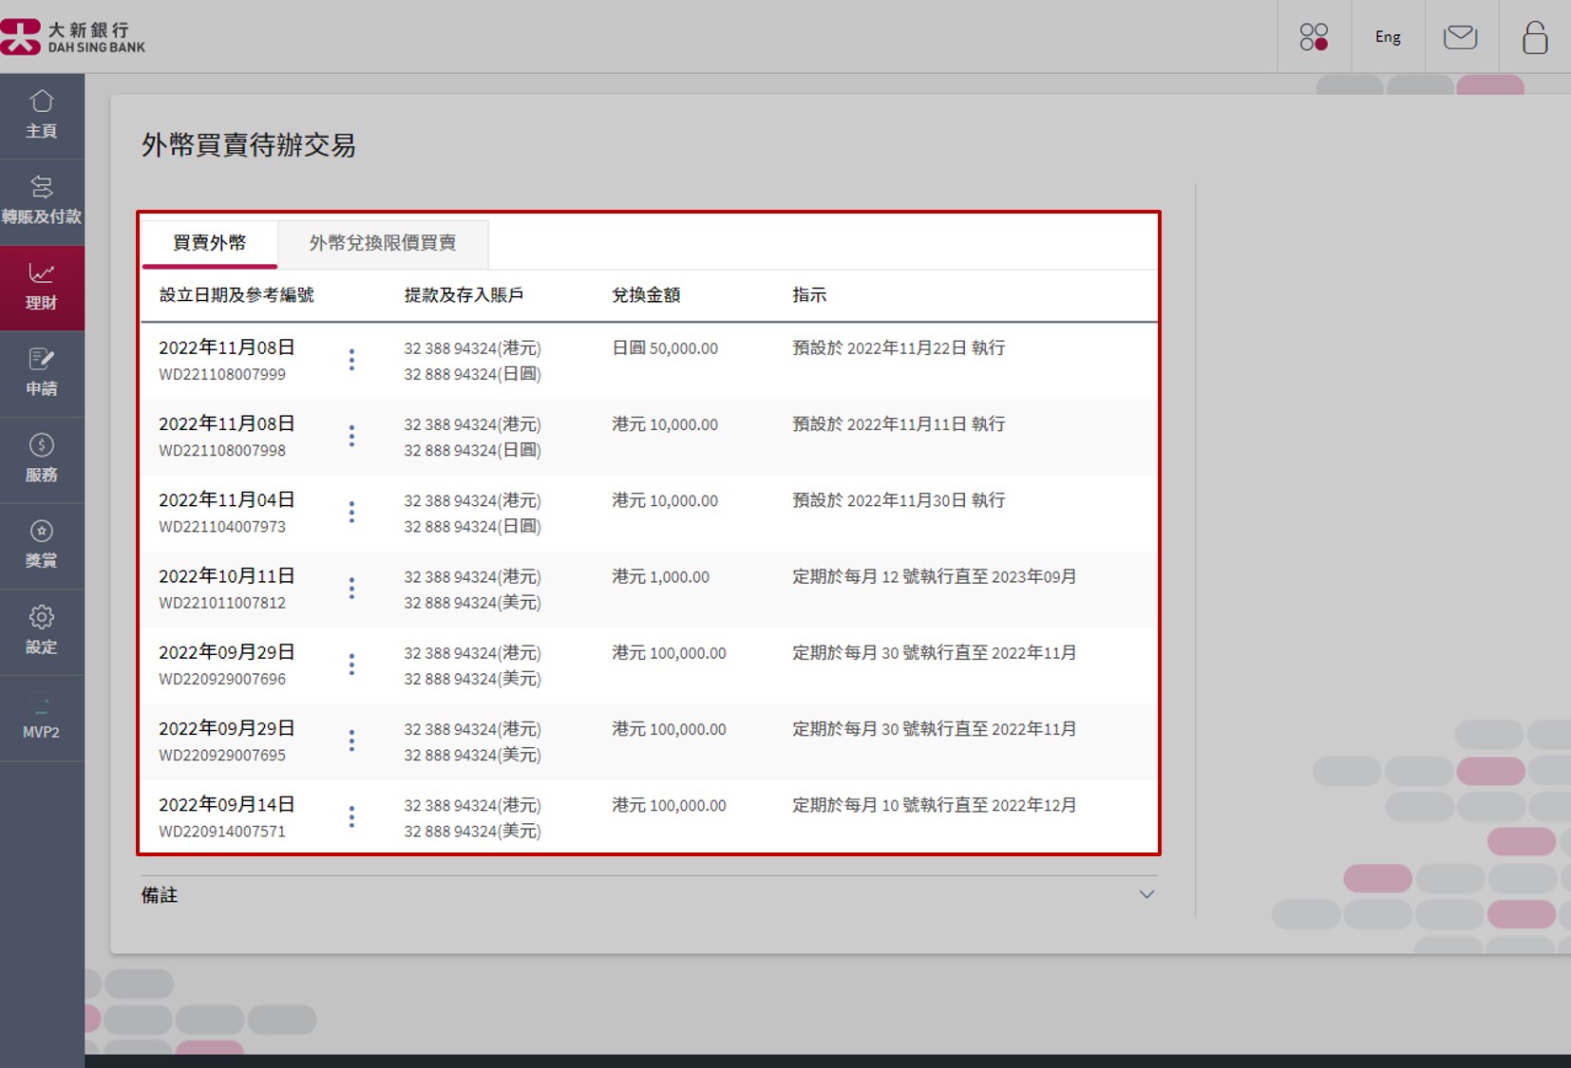Switch to the 外幣兌換限價買賣 tab
The height and width of the screenshot is (1068, 1571).
tap(382, 243)
